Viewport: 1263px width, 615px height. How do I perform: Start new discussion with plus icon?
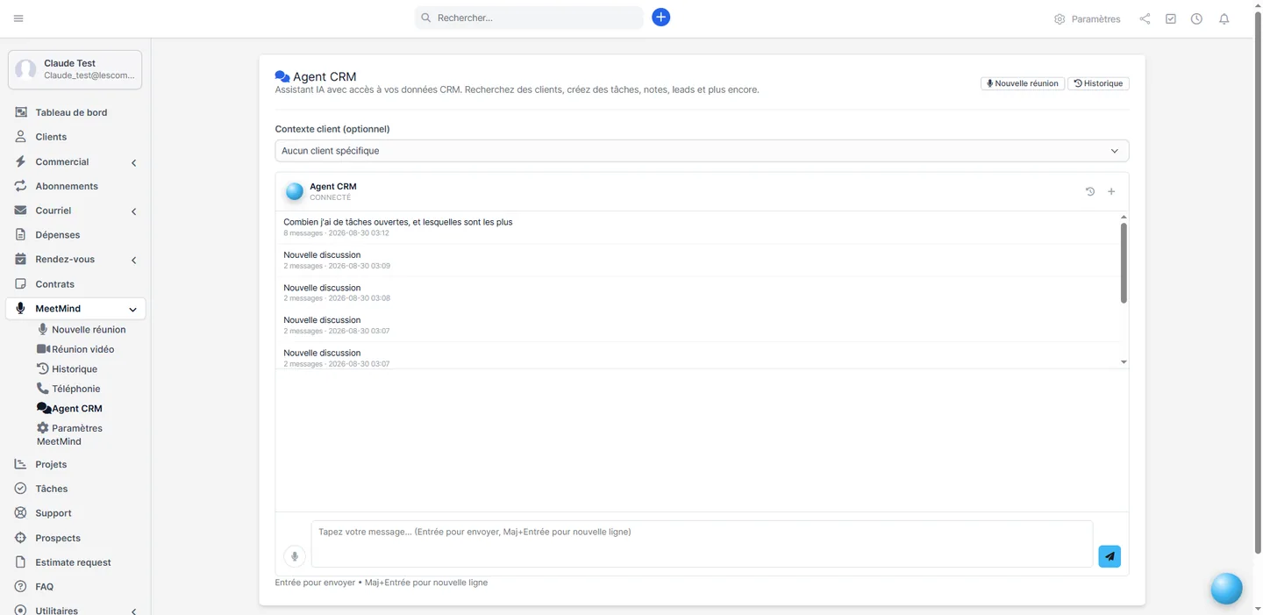point(1111,191)
